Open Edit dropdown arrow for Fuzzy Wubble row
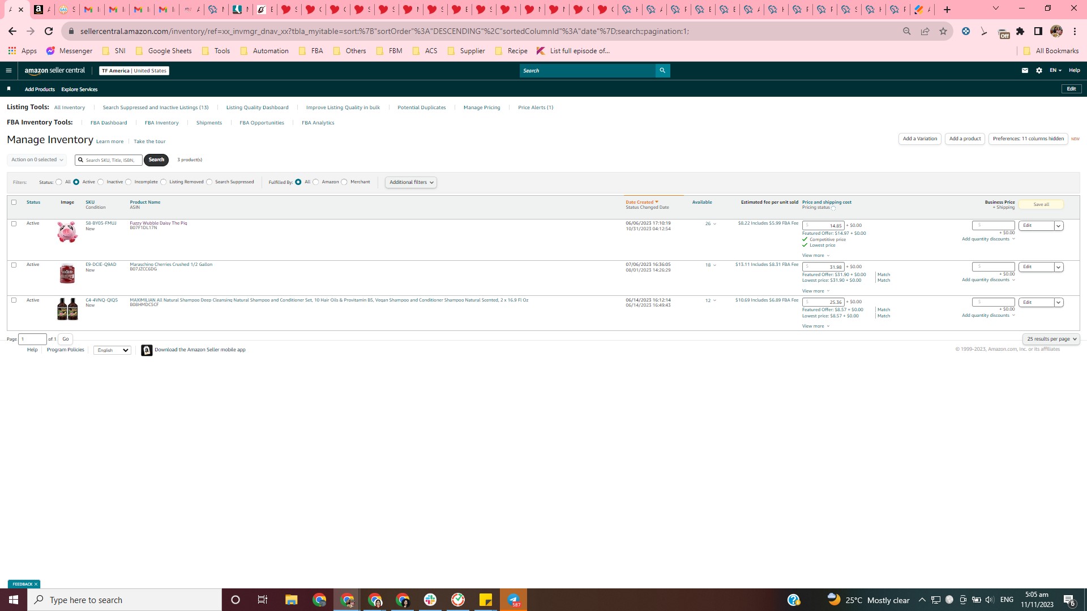Viewport: 1087px width, 611px height. pos(1059,226)
